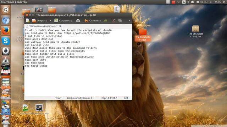Open the Bluetooth indicator menu
This screenshot has height=127, width=227.
188,2
